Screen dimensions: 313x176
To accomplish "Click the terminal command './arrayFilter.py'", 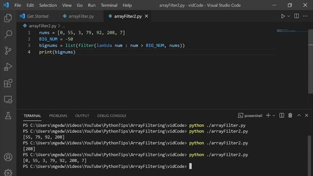I will (226, 125).
